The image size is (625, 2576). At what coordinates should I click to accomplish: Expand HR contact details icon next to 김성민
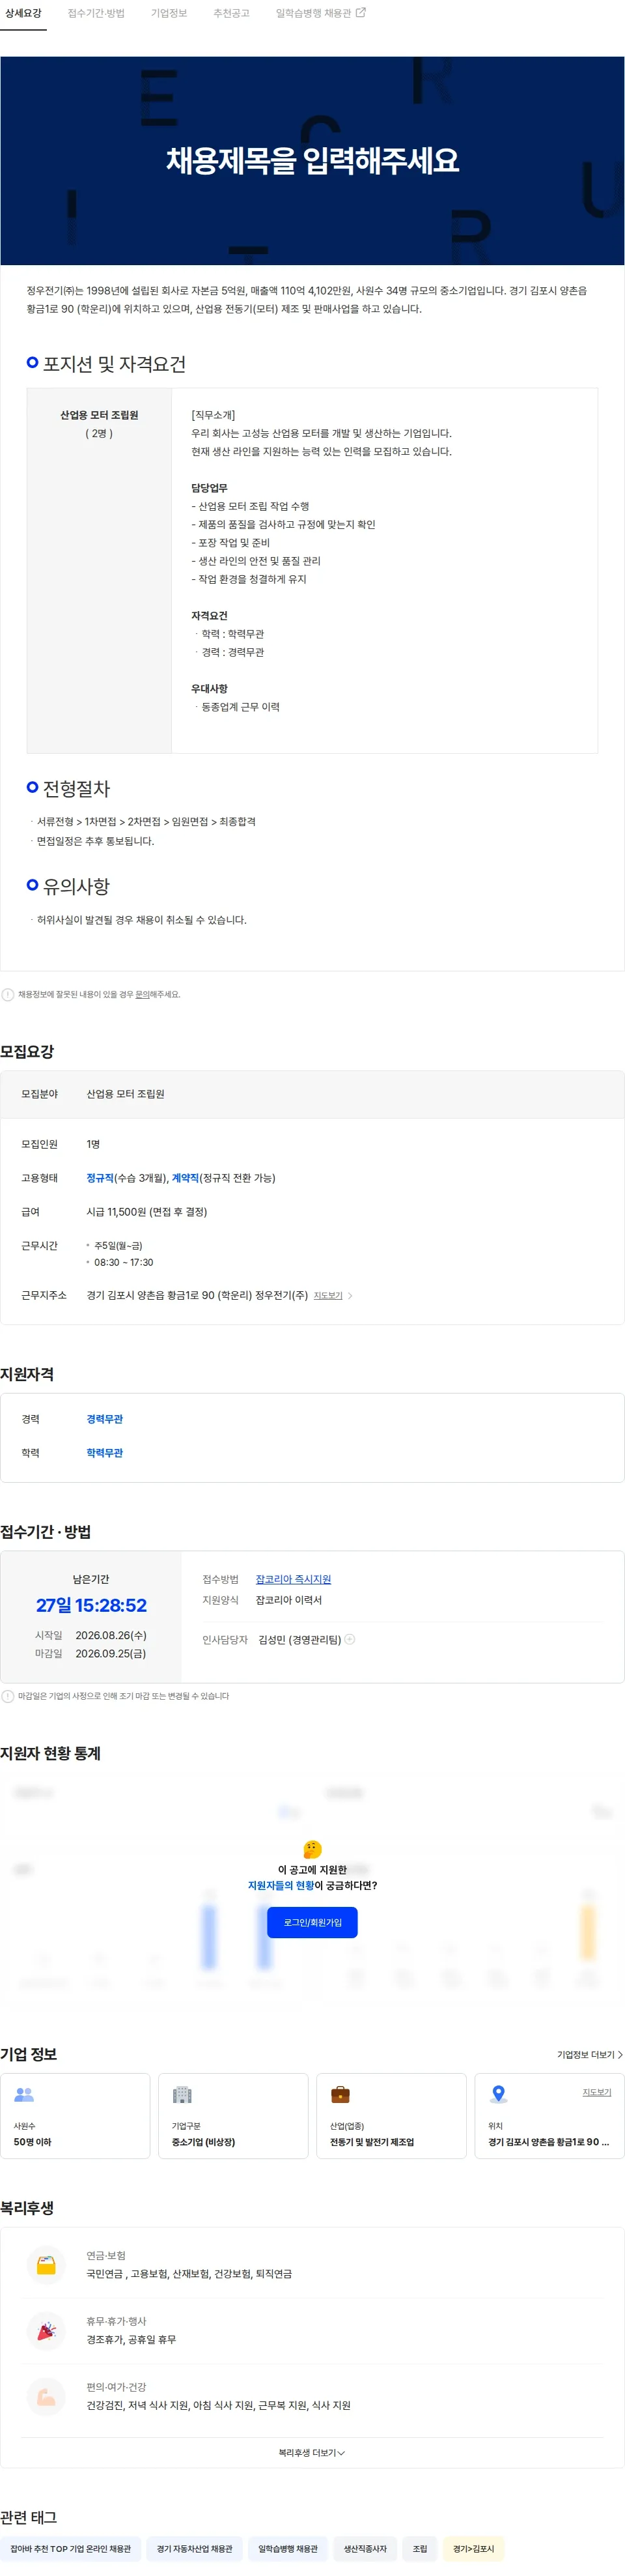click(350, 1639)
